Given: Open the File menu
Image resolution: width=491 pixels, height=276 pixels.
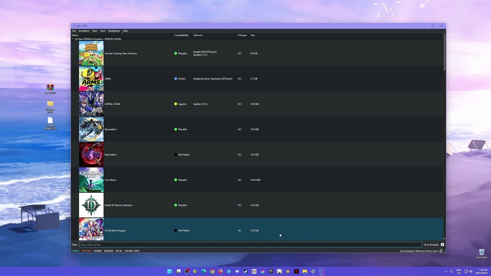Looking at the screenshot, I should click(x=74, y=31).
